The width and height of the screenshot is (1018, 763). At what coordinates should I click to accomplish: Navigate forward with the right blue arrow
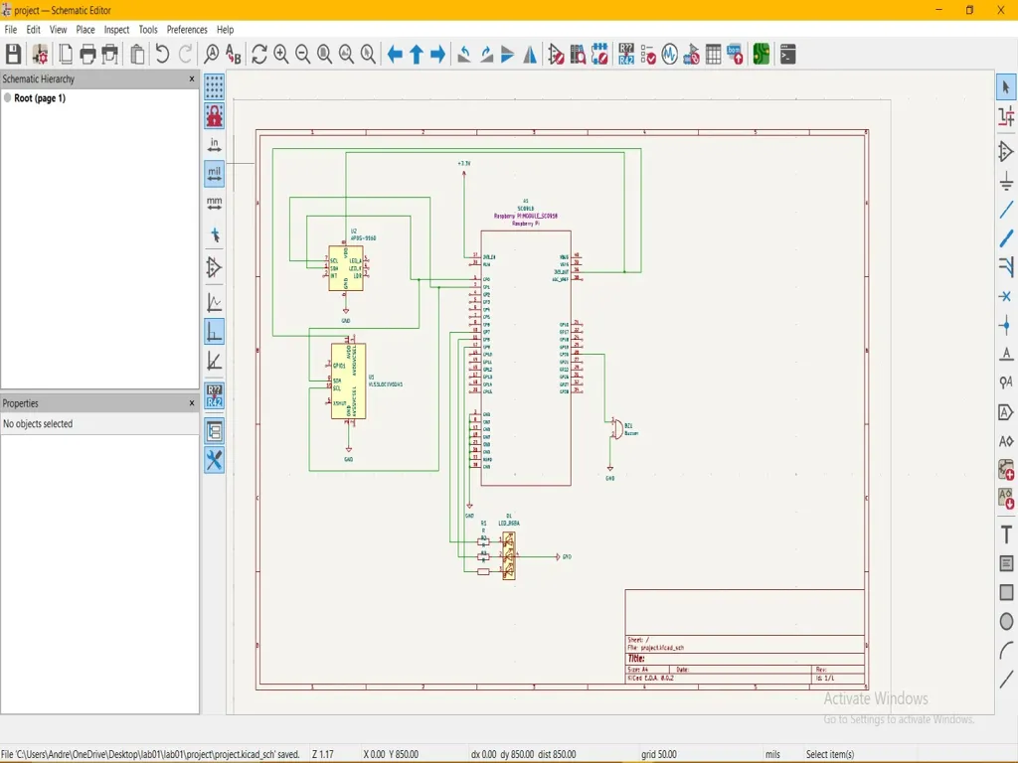coord(438,55)
